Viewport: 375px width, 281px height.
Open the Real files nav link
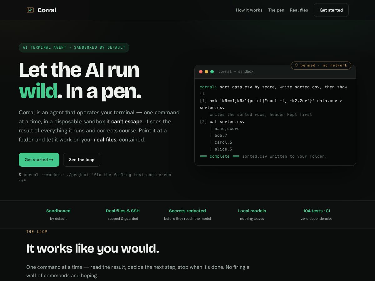click(299, 10)
